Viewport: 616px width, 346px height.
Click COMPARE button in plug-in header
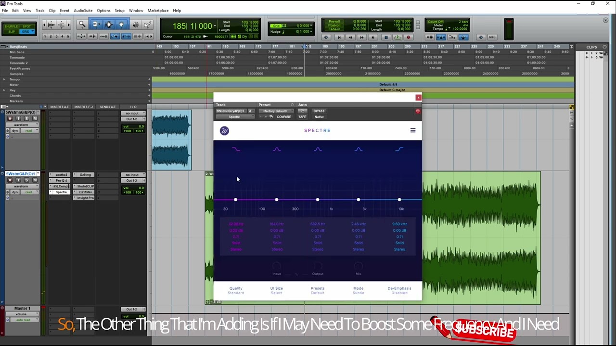point(283,117)
